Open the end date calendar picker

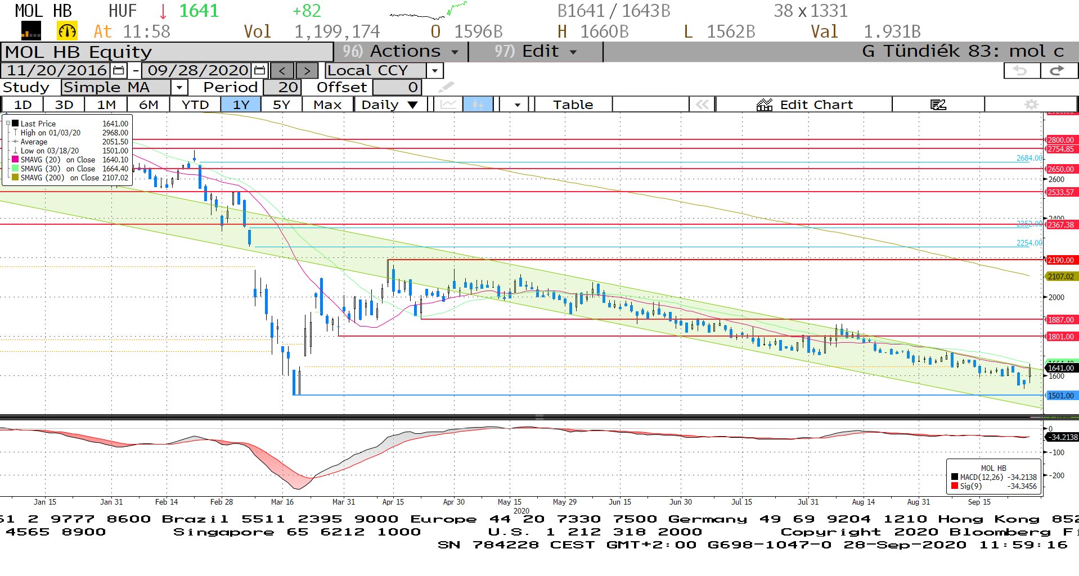point(259,70)
